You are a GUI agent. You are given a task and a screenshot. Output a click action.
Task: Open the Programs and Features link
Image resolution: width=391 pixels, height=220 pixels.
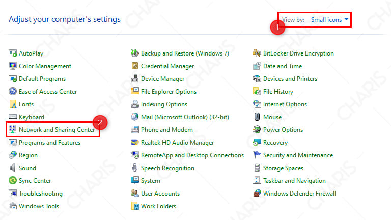click(49, 143)
